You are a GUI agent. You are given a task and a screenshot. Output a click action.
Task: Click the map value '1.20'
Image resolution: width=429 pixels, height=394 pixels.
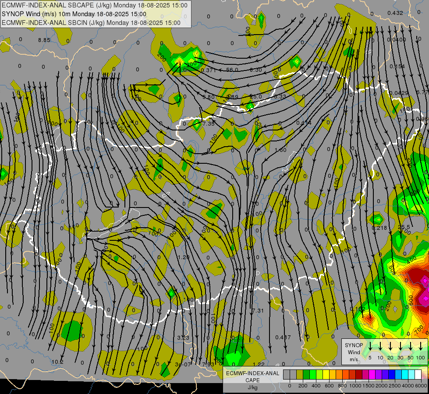click(183, 257)
